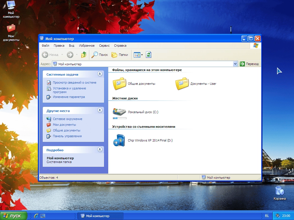Click the 23:00 clock in the tray
Image resolution: width=294 pixels, height=220 pixels.
(x=286, y=216)
